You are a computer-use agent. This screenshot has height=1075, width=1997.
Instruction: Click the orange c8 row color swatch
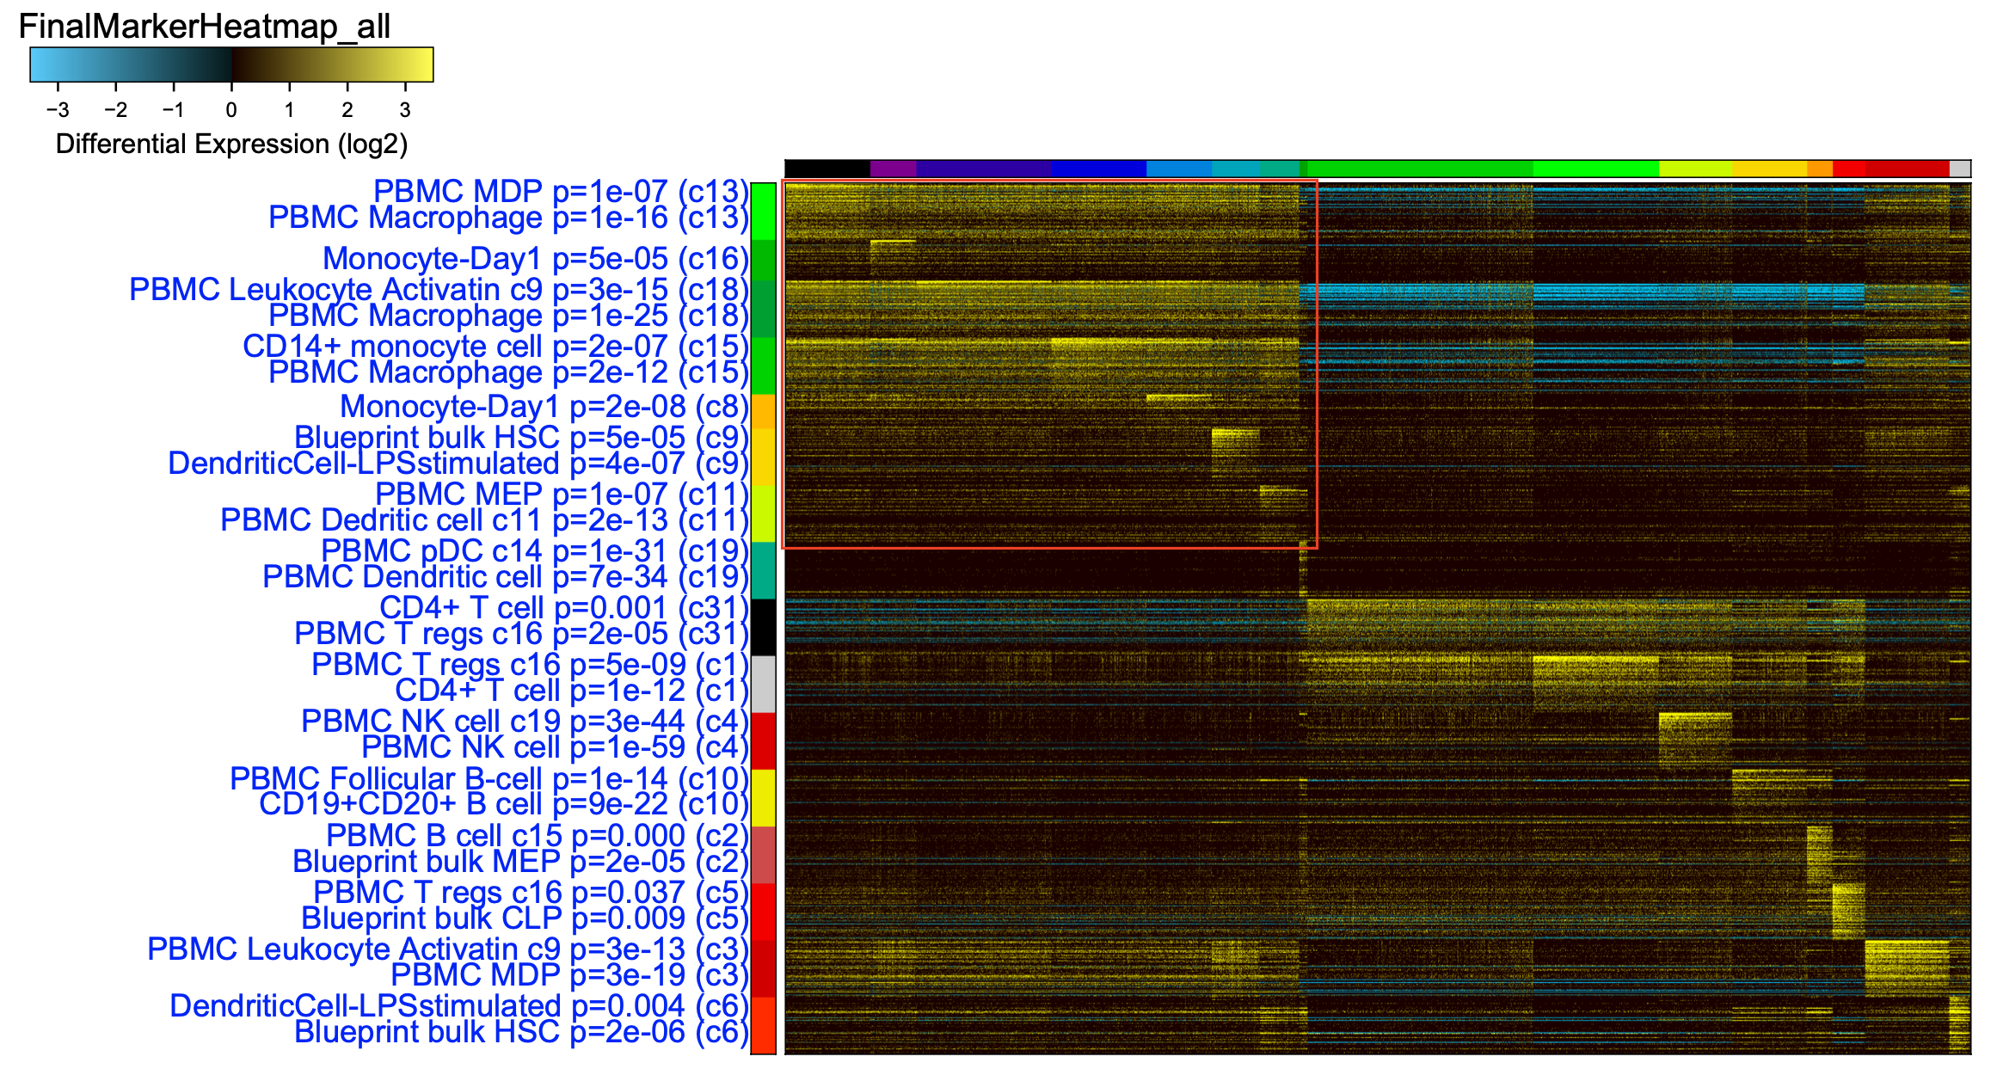tap(763, 411)
